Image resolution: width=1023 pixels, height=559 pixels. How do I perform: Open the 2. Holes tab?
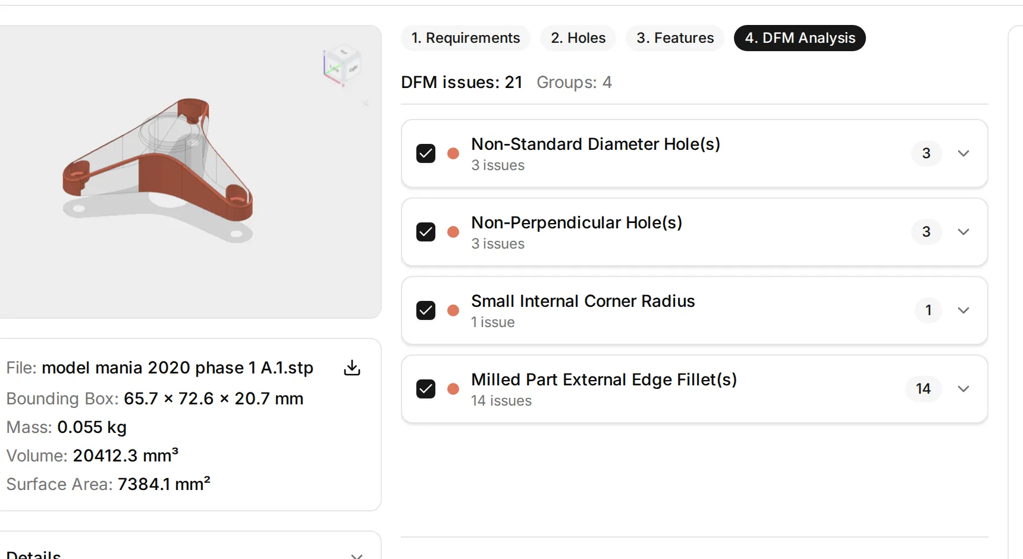(578, 38)
